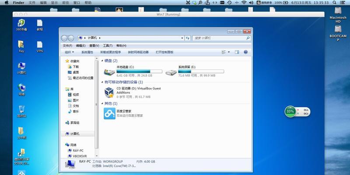Select the VPN file on the desktop
Viewport: 350px width, 175px height.
(x=40, y=46)
